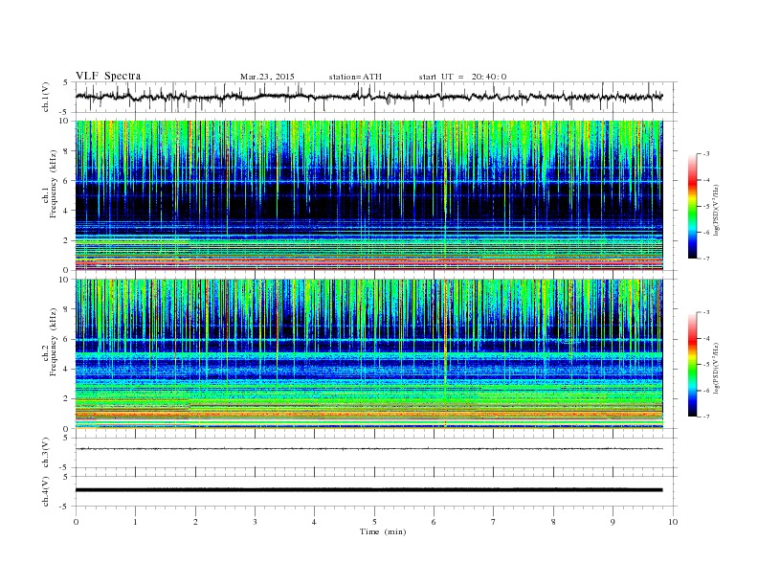
Task: Click the "-3" tick on ch.1 color bar
Action: pyautogui.click(x=706, y=154)
